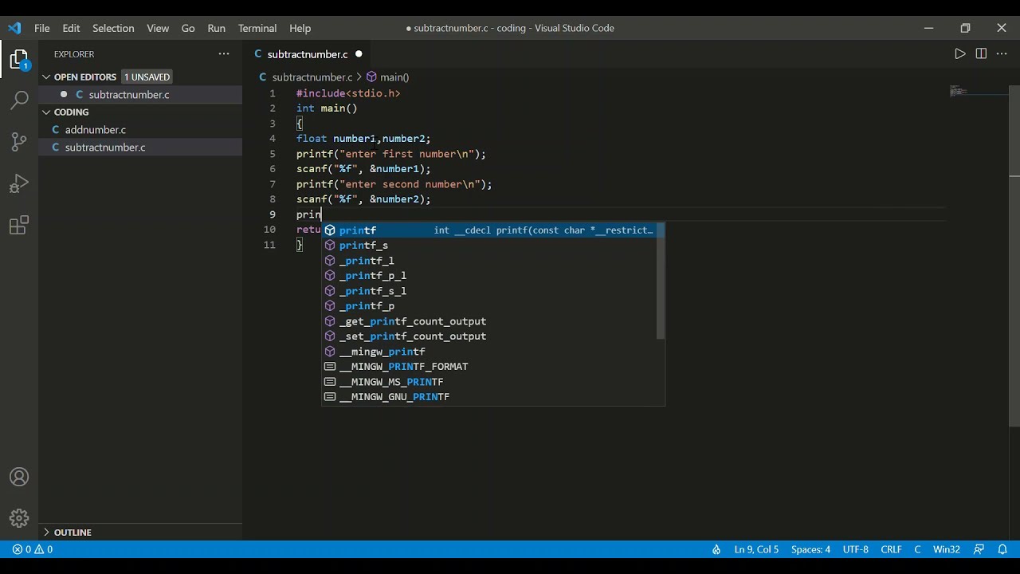Choose __mingw_printf suggestion

(488, 352)
